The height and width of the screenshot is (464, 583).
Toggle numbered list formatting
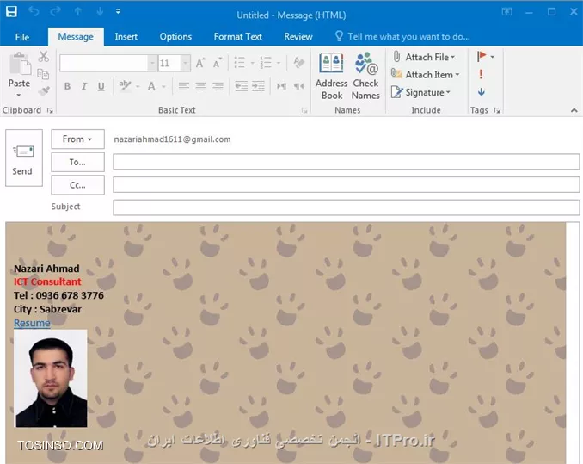point(266,63)
